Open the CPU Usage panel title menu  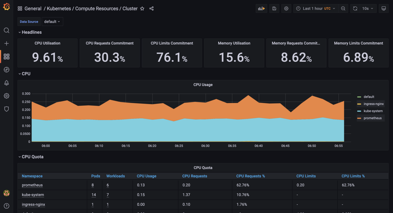203,85
